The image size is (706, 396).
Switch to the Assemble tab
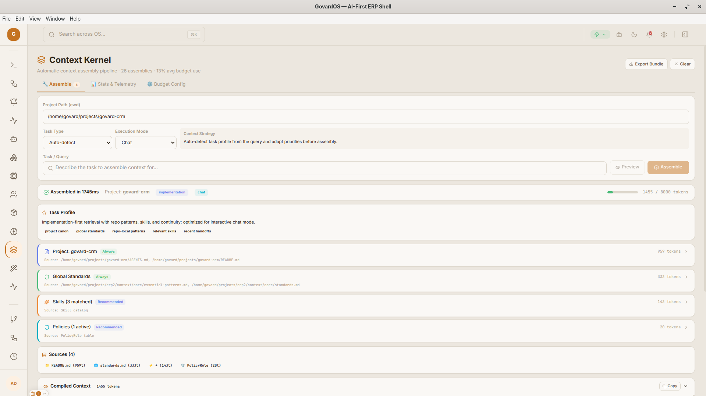coord(61,84)
